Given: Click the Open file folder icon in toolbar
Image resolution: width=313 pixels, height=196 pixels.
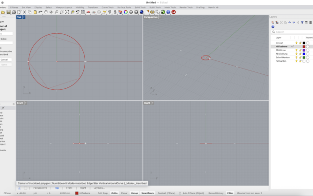Looking at the screenshot, I should [x=3, y=12].
